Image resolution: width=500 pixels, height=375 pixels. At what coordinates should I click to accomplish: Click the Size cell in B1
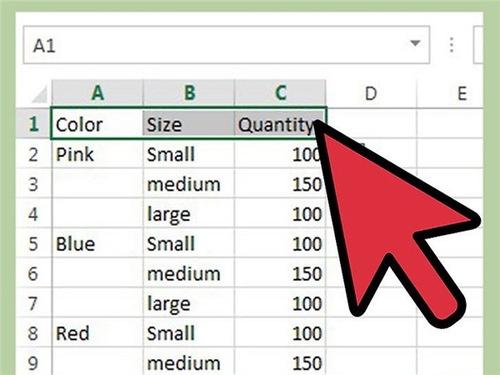pos(188,124)
